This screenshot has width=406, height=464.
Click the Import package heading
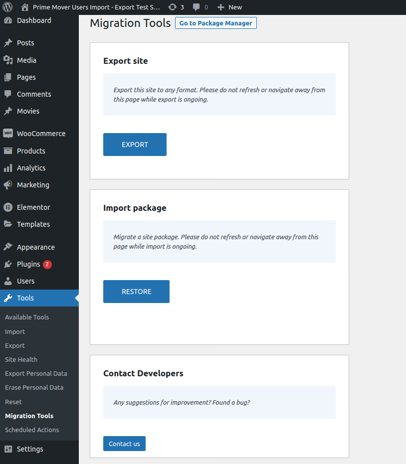point(135,208)
